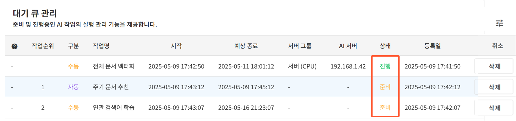516x121 pixels.
Task: Select the 상태 column header
Action: 385,46
